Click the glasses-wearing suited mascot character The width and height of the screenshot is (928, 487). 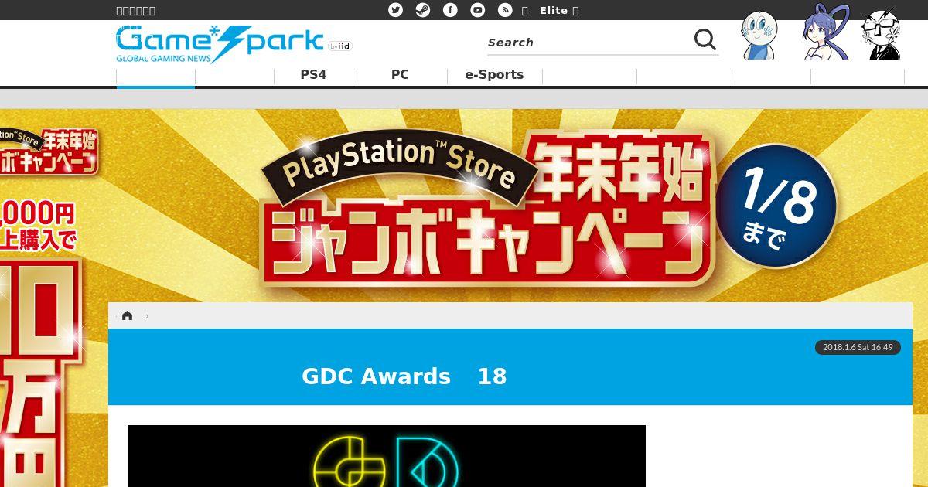[x=881, y=33]
